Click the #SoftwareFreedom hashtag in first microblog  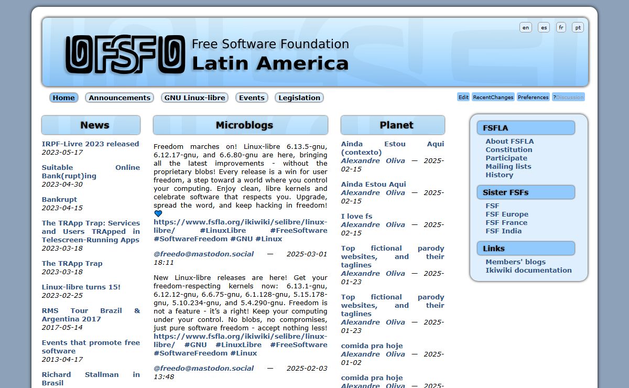(x=190, y=239)
